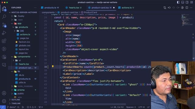Click the go to previous change icon
The width and height of the screenshot is (195, 109).
point(169,8)
